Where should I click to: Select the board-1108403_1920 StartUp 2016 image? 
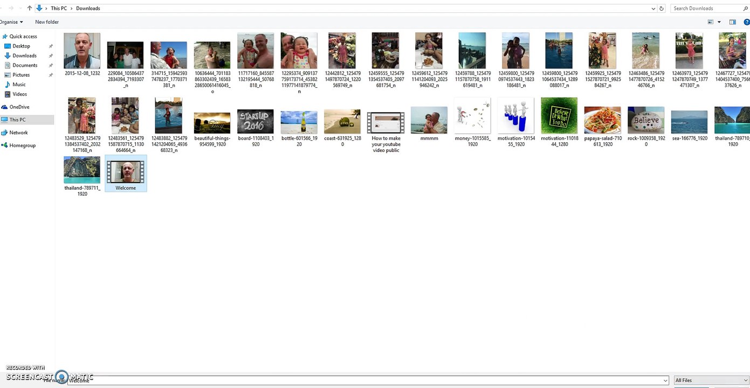click(x=256, y=127)
